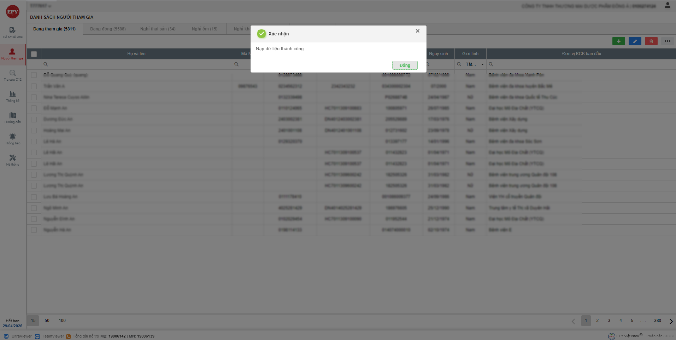Screen dimensions: 676x340
Task: Click the red trash delete button
Action: [651, 41]
